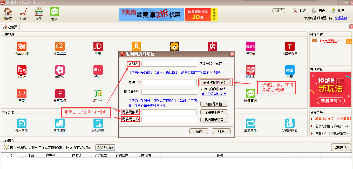
Task: Open the 请先配置网店! to-do link
Action: tap(329, 41)
